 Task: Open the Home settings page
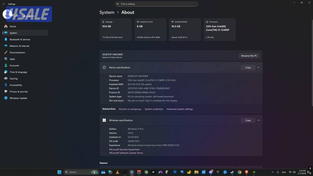click(25, 26)
